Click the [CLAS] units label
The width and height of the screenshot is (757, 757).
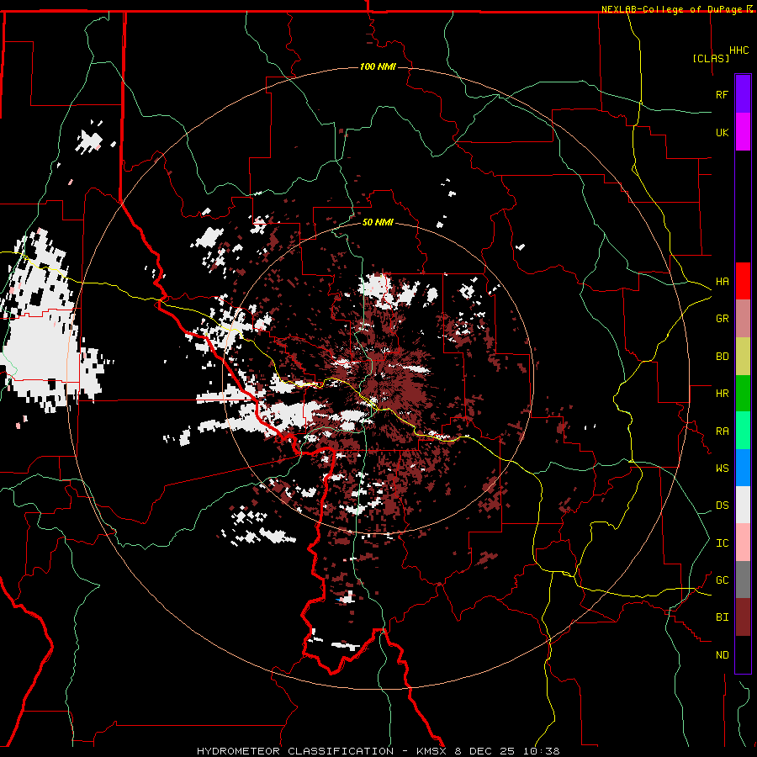(711, 58)
